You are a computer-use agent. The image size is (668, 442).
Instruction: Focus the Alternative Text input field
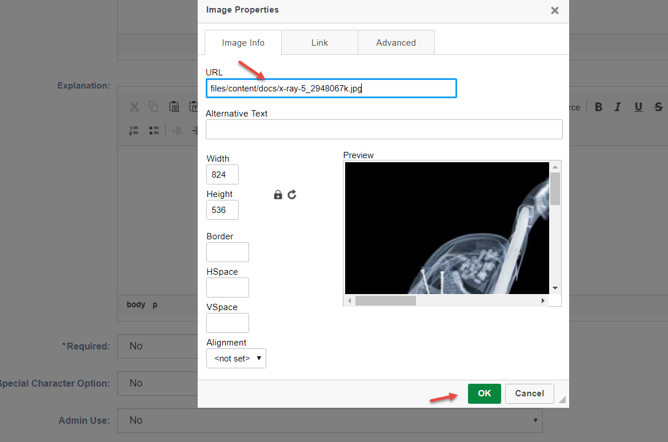pos(384,130)
